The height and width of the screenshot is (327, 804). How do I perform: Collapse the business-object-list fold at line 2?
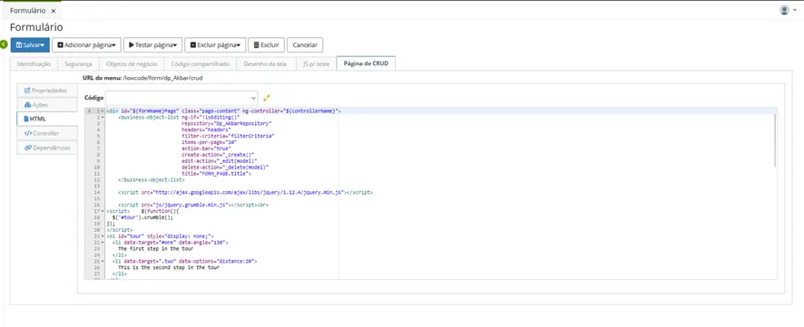point(103,117)
